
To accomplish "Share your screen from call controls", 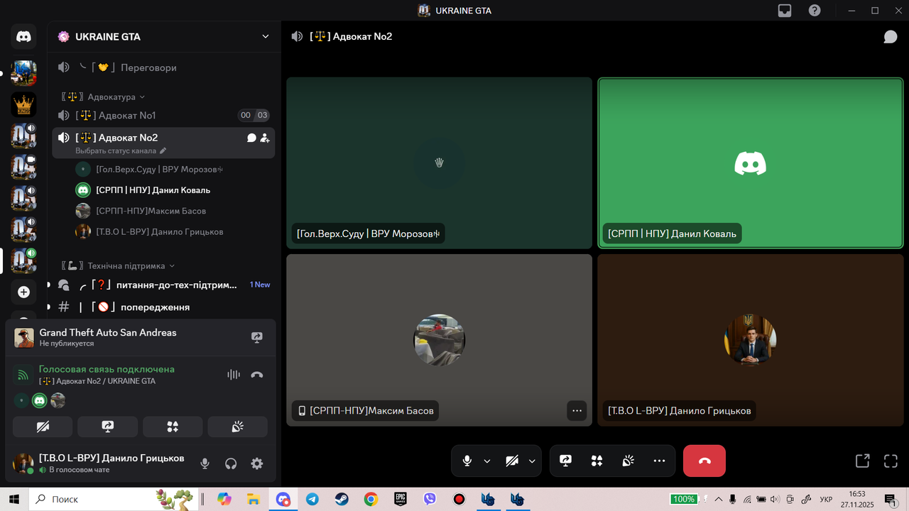I will (x=565, y=461).
